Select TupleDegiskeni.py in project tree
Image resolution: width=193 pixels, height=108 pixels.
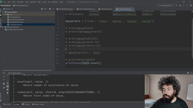16,25
